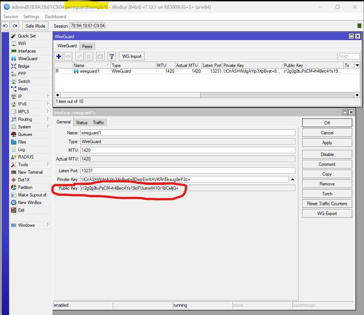Screen dimensions: 364x315
Task: Expand the IPv6 submenu
Action: tap(48, 104)
